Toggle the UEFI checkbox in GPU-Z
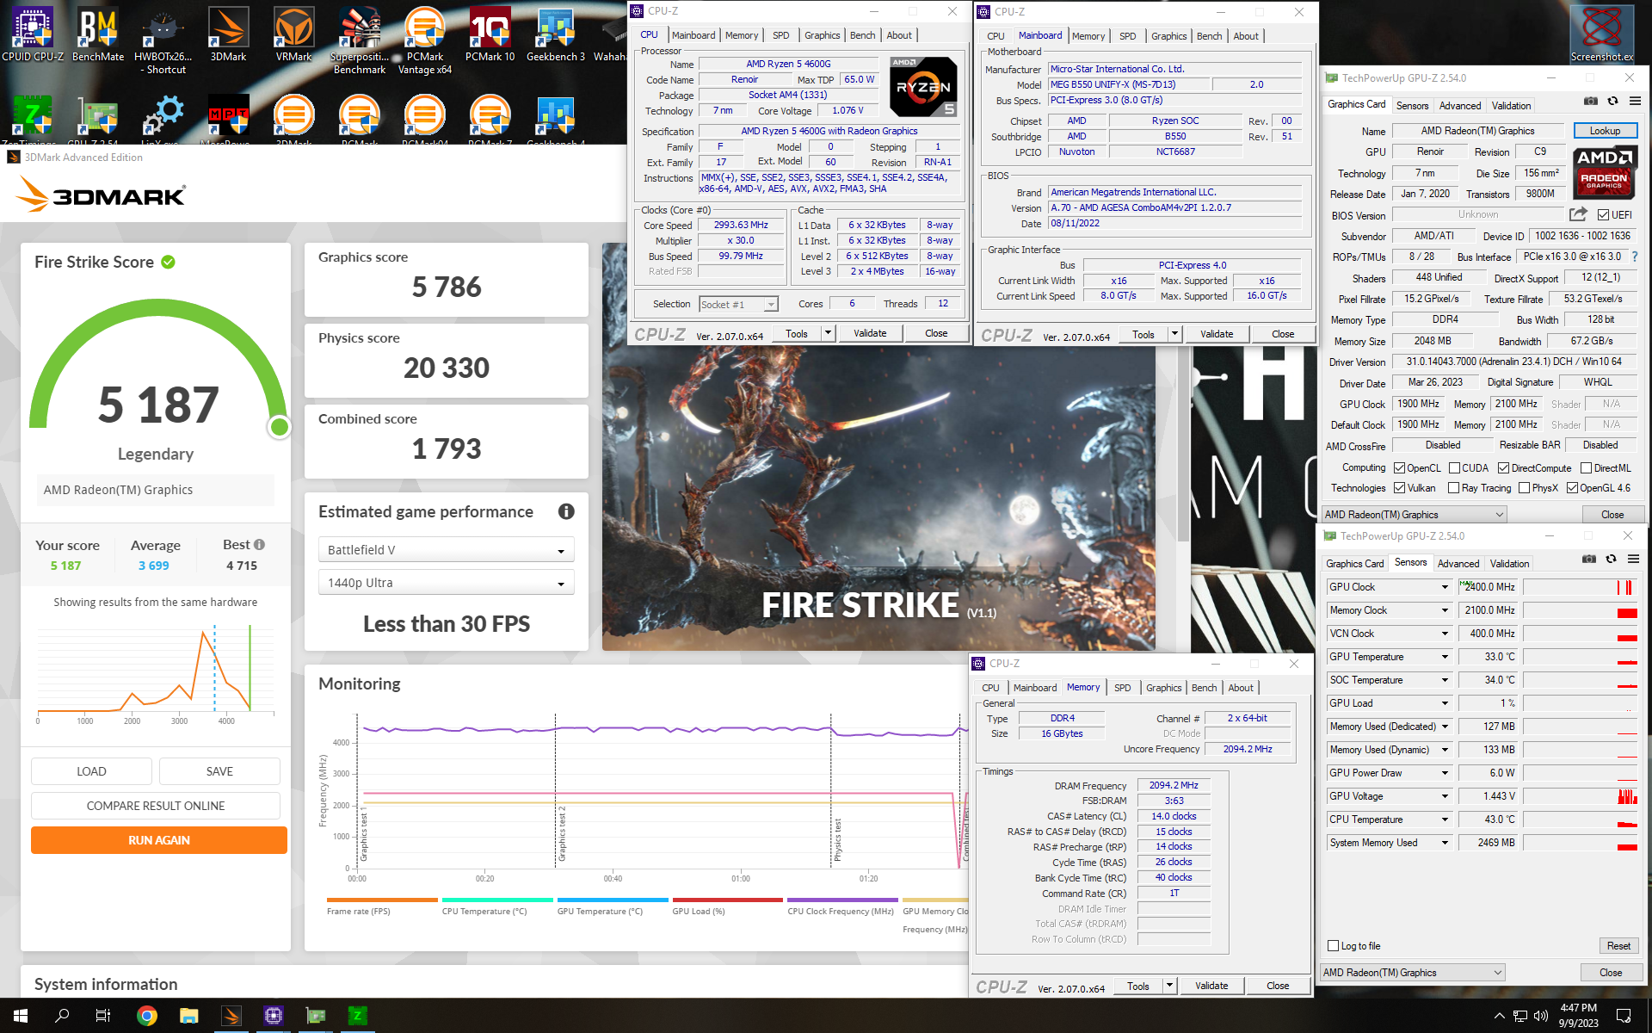This screenshot has height=1033, width=1652. [1604, 215]
